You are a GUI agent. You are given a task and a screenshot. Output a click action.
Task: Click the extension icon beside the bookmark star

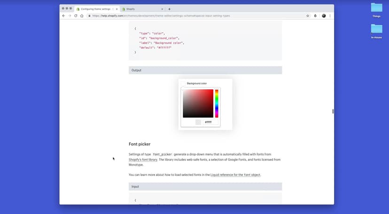[315, 15]
